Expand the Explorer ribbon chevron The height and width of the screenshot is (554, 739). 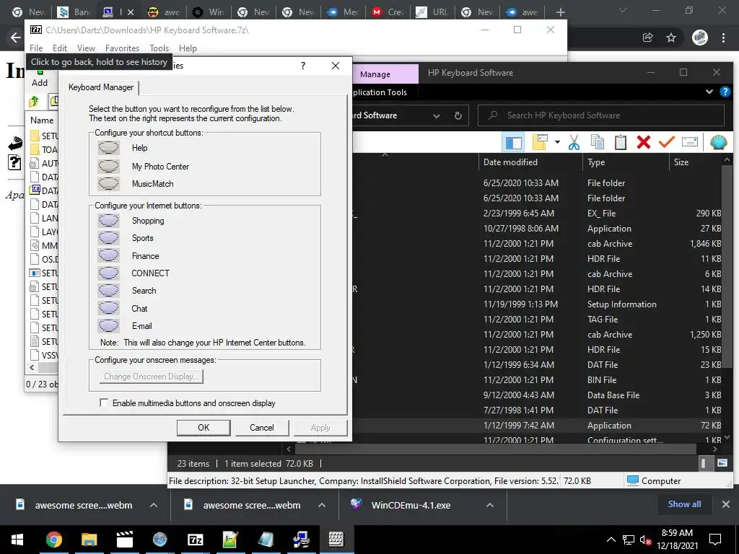tap(709, 92)
